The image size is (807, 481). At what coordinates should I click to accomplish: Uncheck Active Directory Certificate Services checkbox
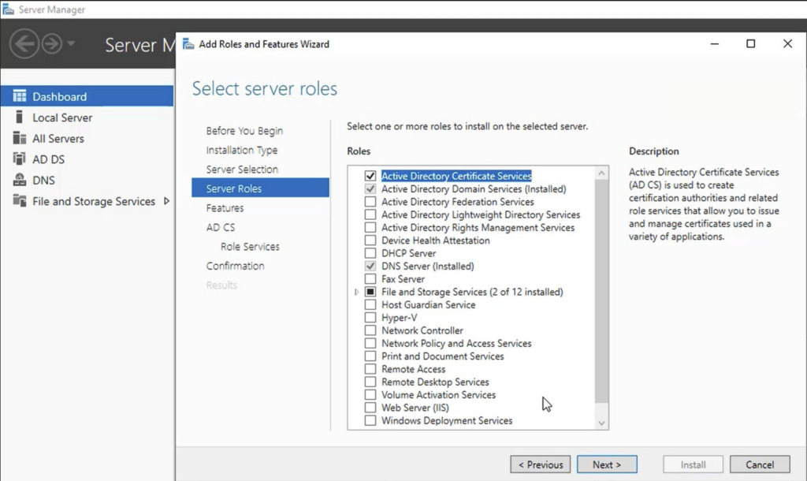click(370, 176)
